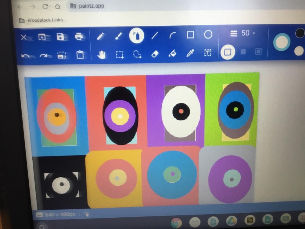Print the drawing with the printer icon
Screen dimensions: 305x229
click(x=79, y=36)
